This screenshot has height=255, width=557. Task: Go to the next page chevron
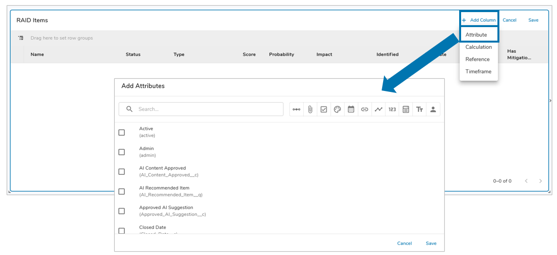[x=541, y=181]
